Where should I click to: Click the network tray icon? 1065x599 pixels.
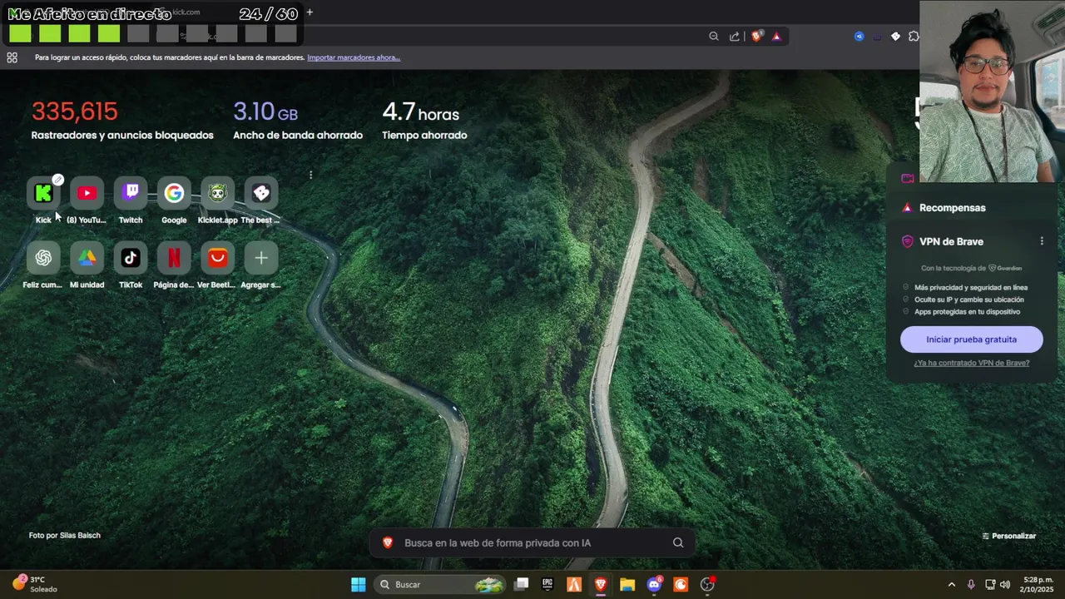pyautogui.click(x=990, y=585)
